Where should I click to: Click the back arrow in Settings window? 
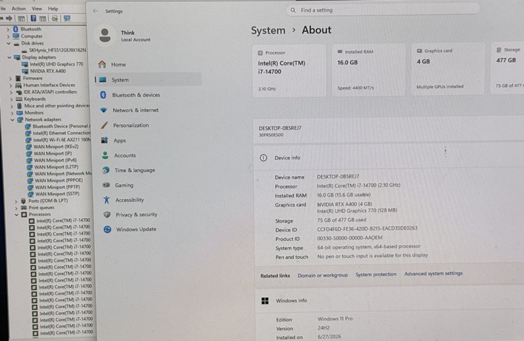(x=95, y=11)
